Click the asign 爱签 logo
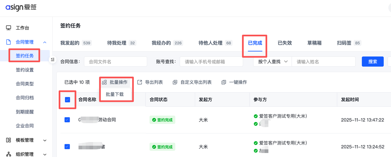 coord(21,7)
